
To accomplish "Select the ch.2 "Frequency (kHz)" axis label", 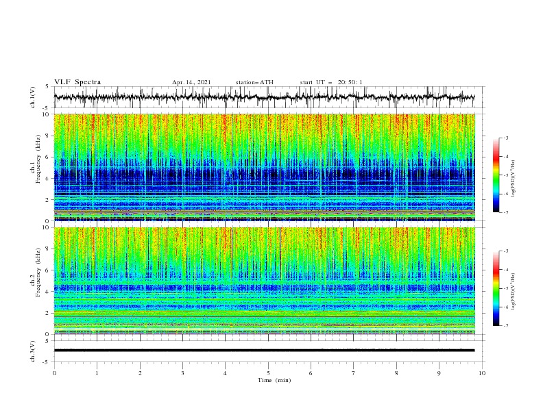I will 38,272.
